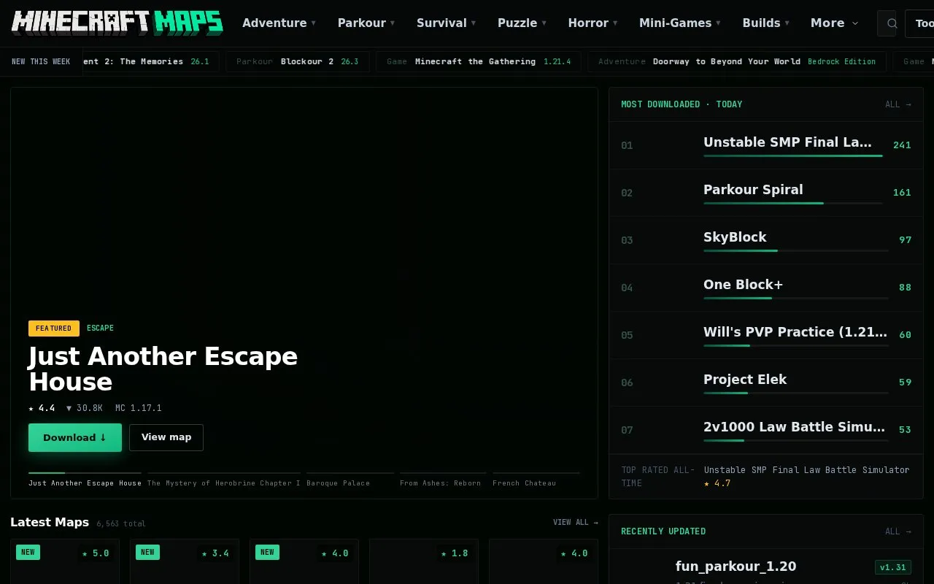Screen dimensions: 934x584
Task: Select One Block+ from the download ranking
Action: click(768, 288)
